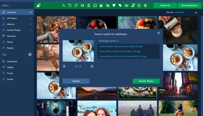The height and width of the screenshot is (116, 203).
Task: Select the latte art coffee photo
Action: tap(178, 29)
